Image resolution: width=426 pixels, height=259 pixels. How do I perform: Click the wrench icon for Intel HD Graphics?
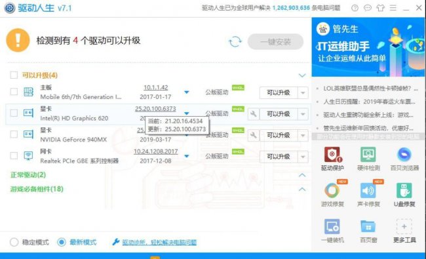coord(253,114)
